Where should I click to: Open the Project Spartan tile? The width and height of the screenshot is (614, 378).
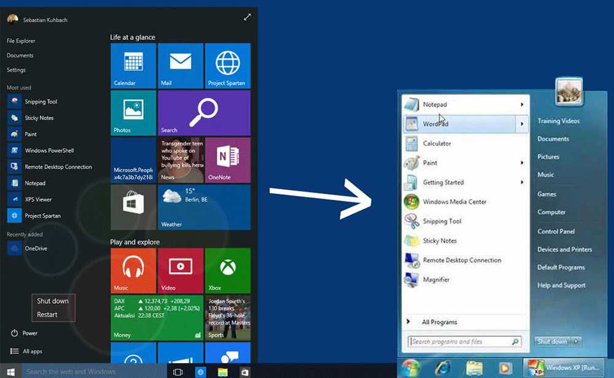click(227, 66)
